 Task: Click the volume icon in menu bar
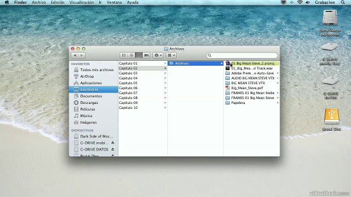[308, 2]
